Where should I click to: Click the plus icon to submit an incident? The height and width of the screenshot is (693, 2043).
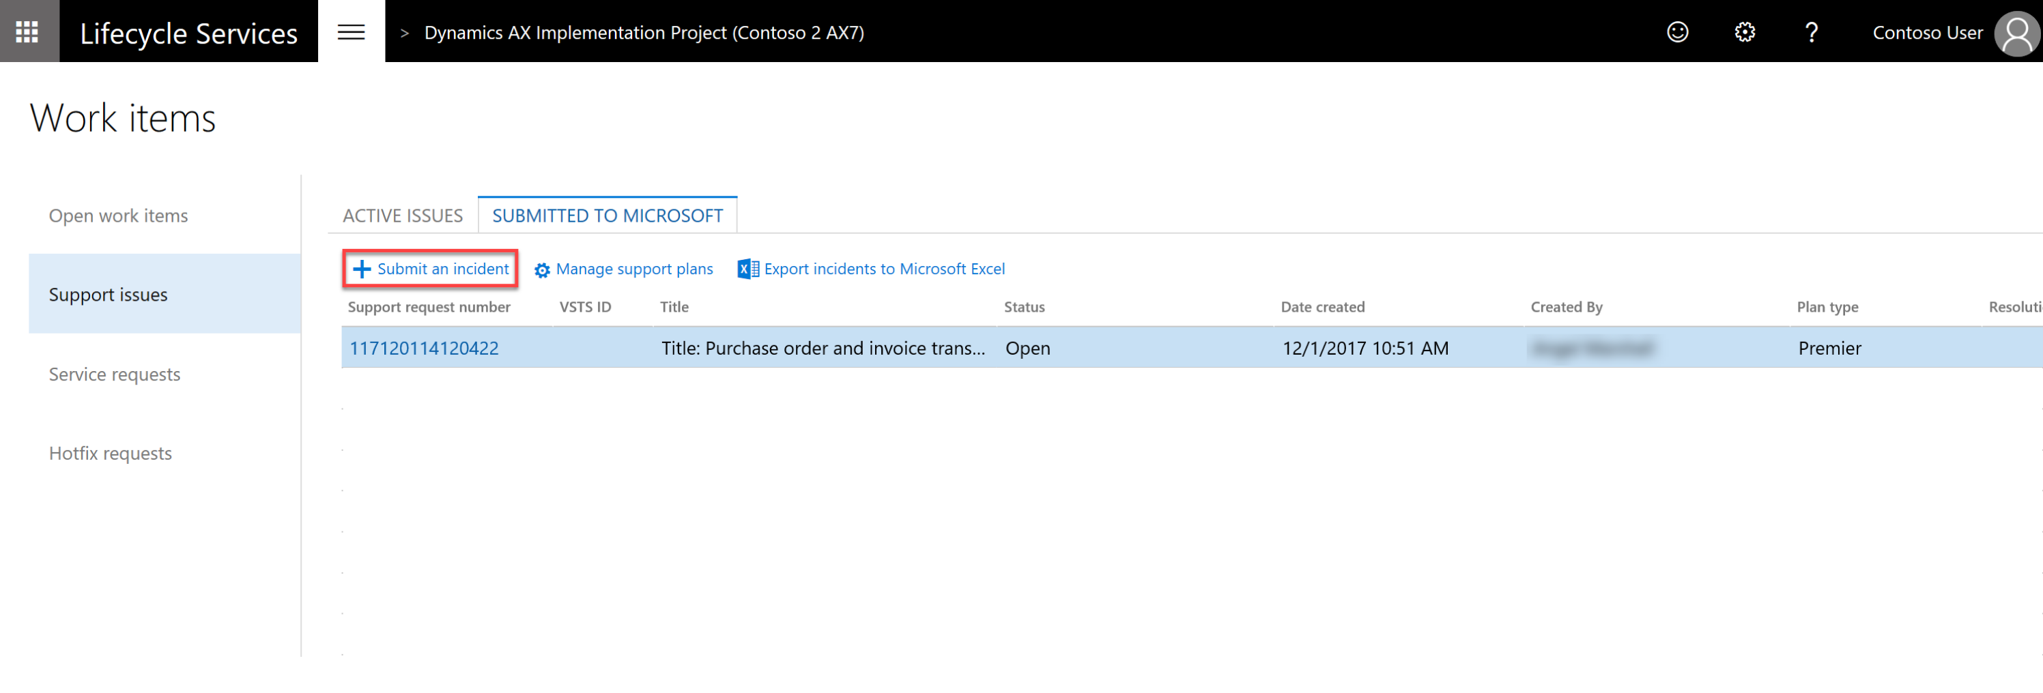tap(362, 269)
